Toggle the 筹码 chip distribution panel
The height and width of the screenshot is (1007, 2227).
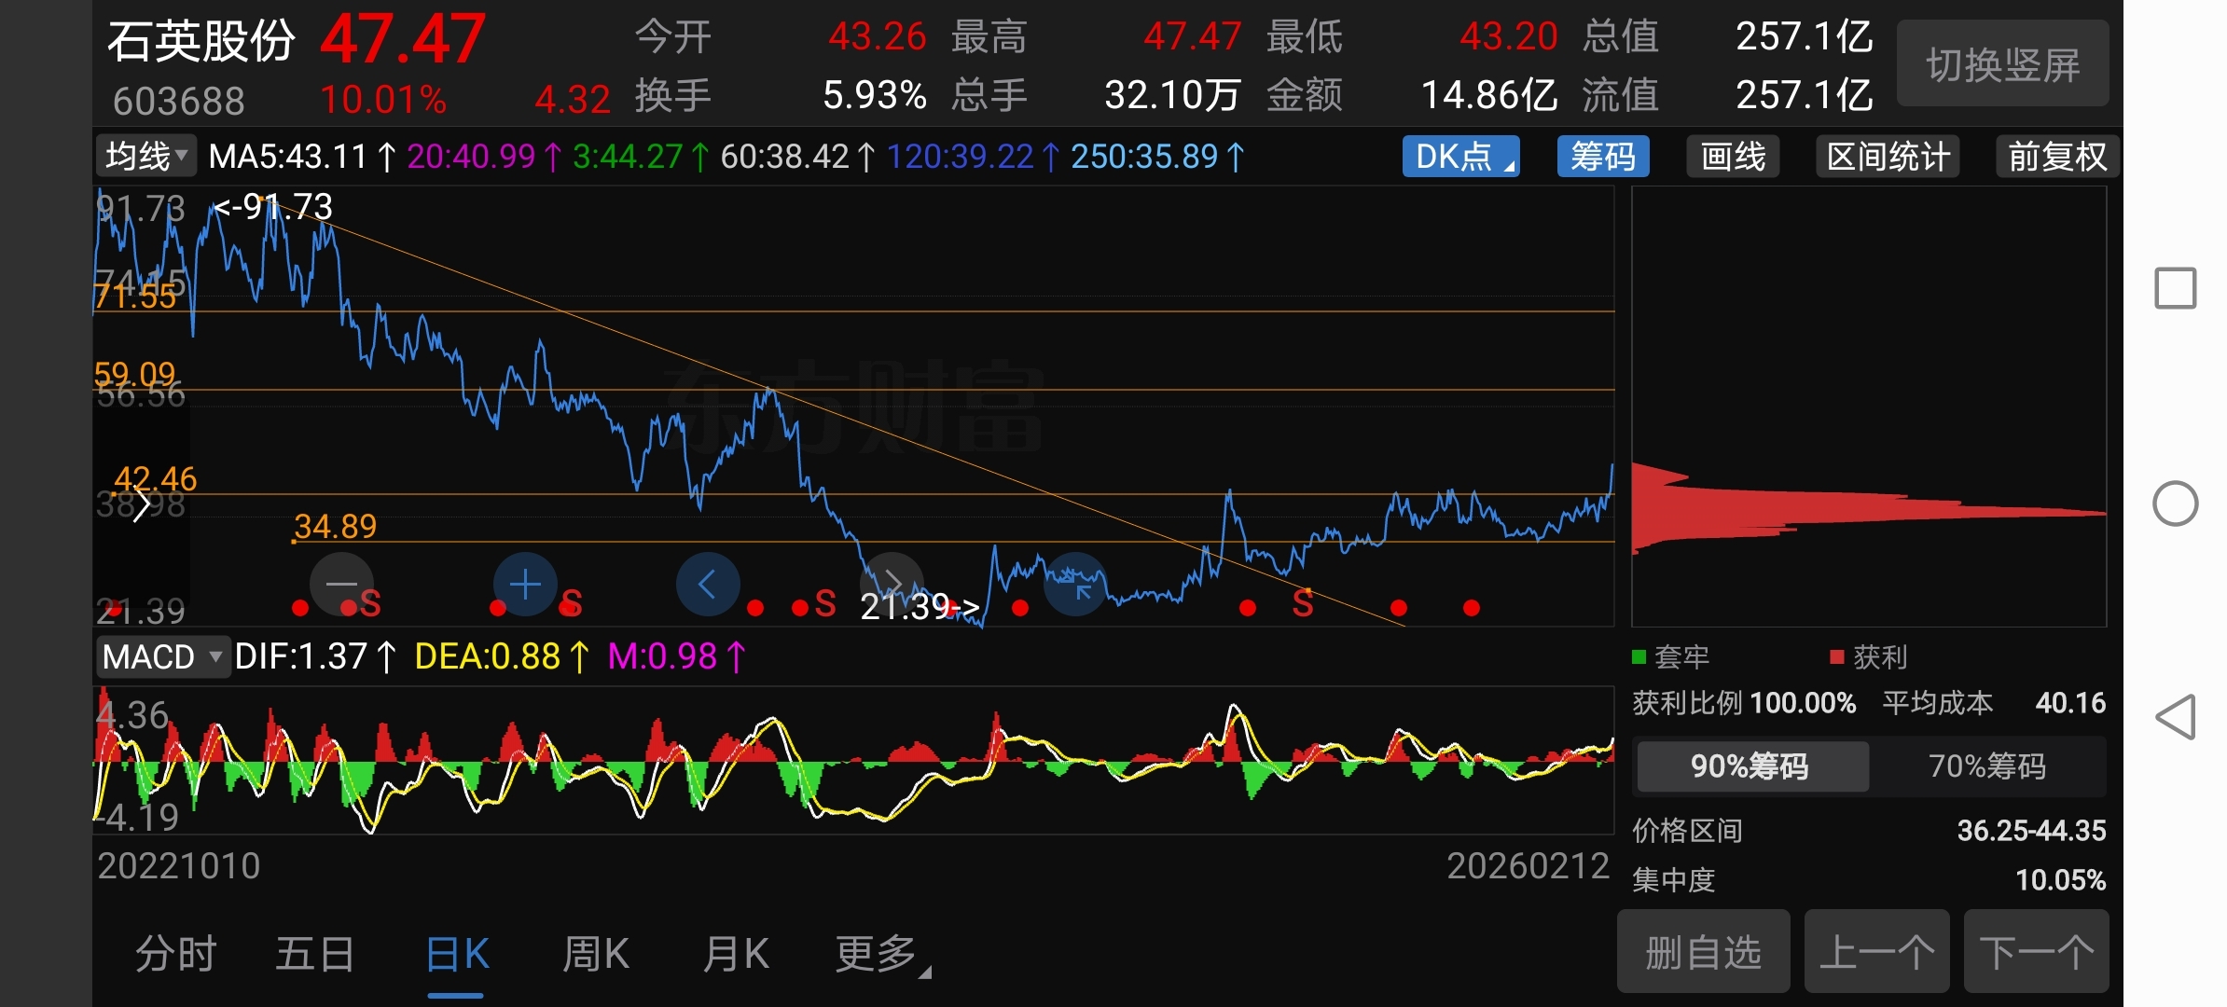coord(1602,156)
